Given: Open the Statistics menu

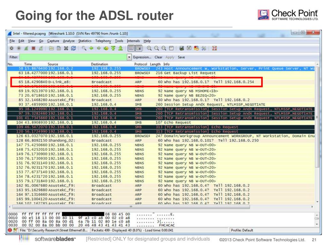Looking at the screenshot, I should [85, 41].
